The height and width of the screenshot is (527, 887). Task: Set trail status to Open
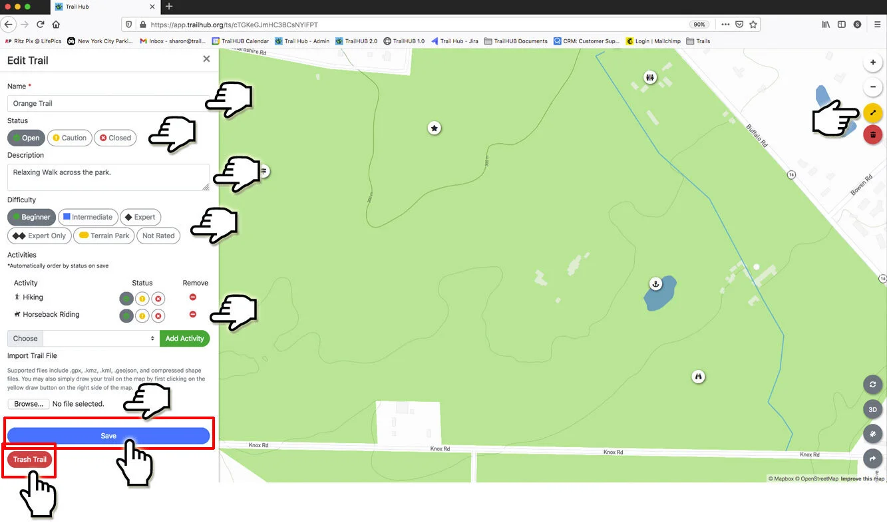click(x=26, y=138)
